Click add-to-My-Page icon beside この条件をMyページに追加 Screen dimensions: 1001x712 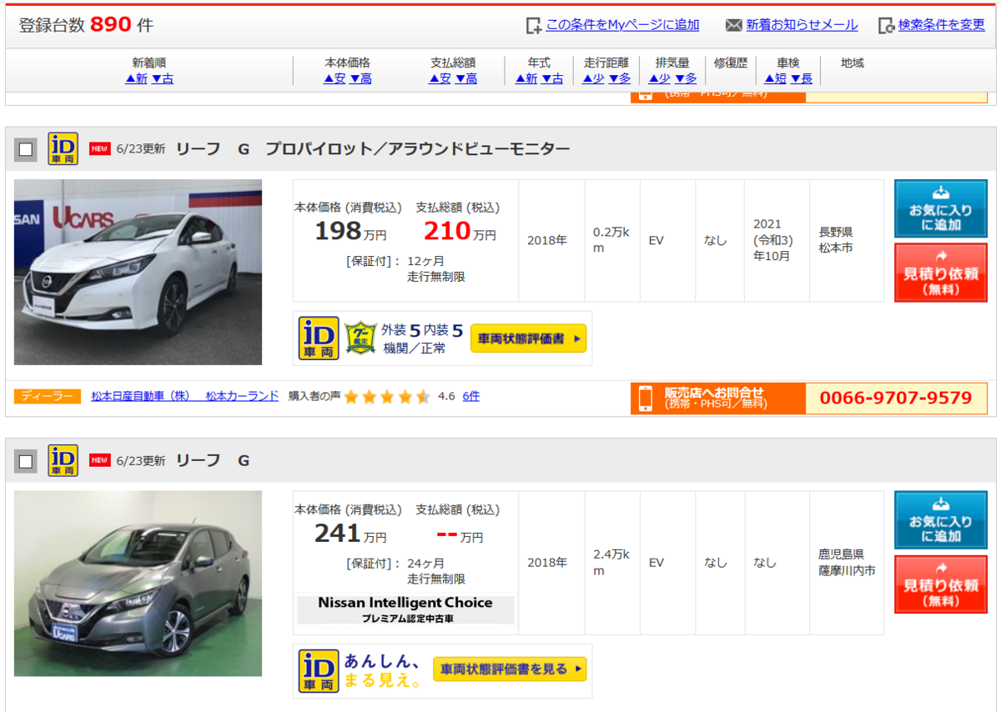pos(533,26)
